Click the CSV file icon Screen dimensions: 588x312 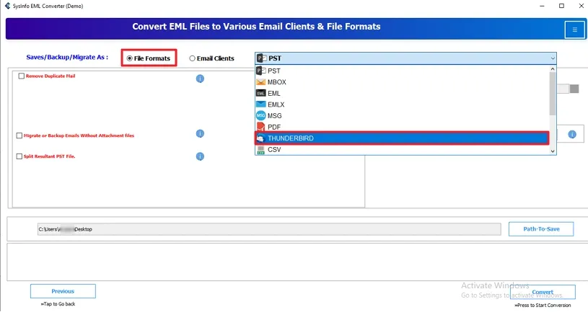click(x=261, y=150)
